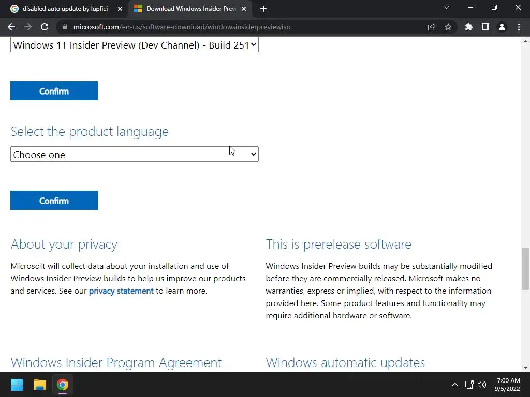This screenshot has height=397, width=530.
Task: Bookmark this page with the star icon
Action: 448,27
